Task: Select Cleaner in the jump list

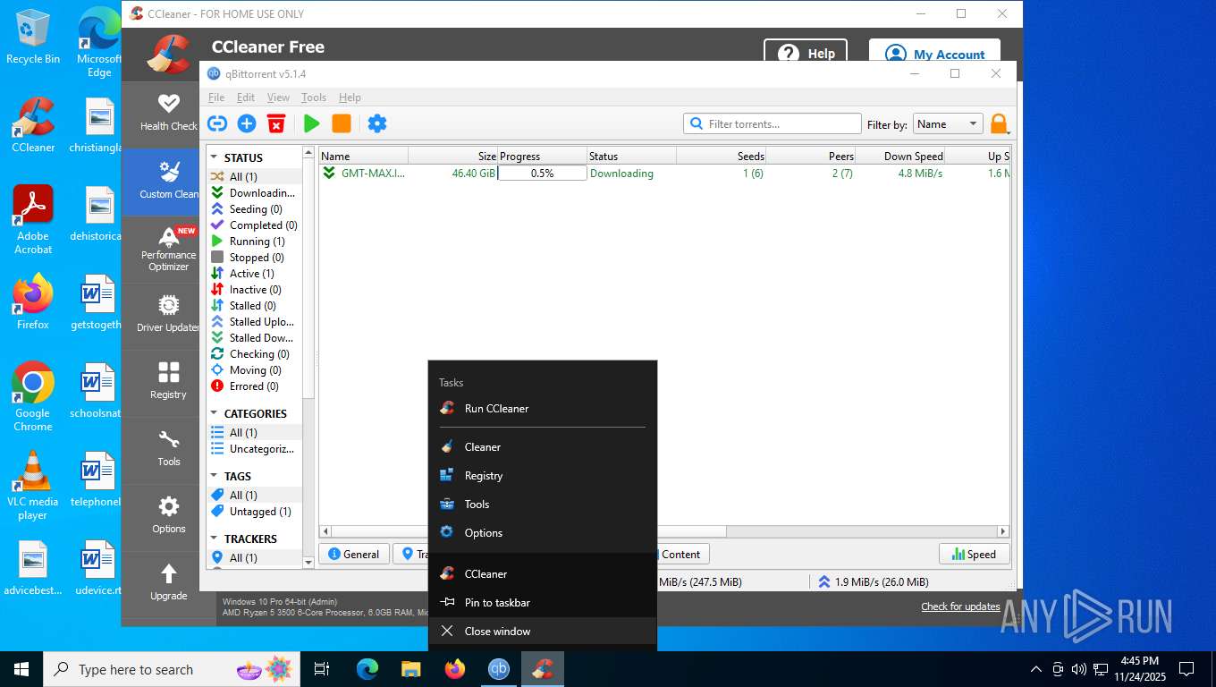Action: pyautogui.click(x=543, y=446)
